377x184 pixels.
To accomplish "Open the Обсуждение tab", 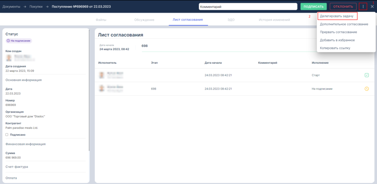I will [144, 20].
